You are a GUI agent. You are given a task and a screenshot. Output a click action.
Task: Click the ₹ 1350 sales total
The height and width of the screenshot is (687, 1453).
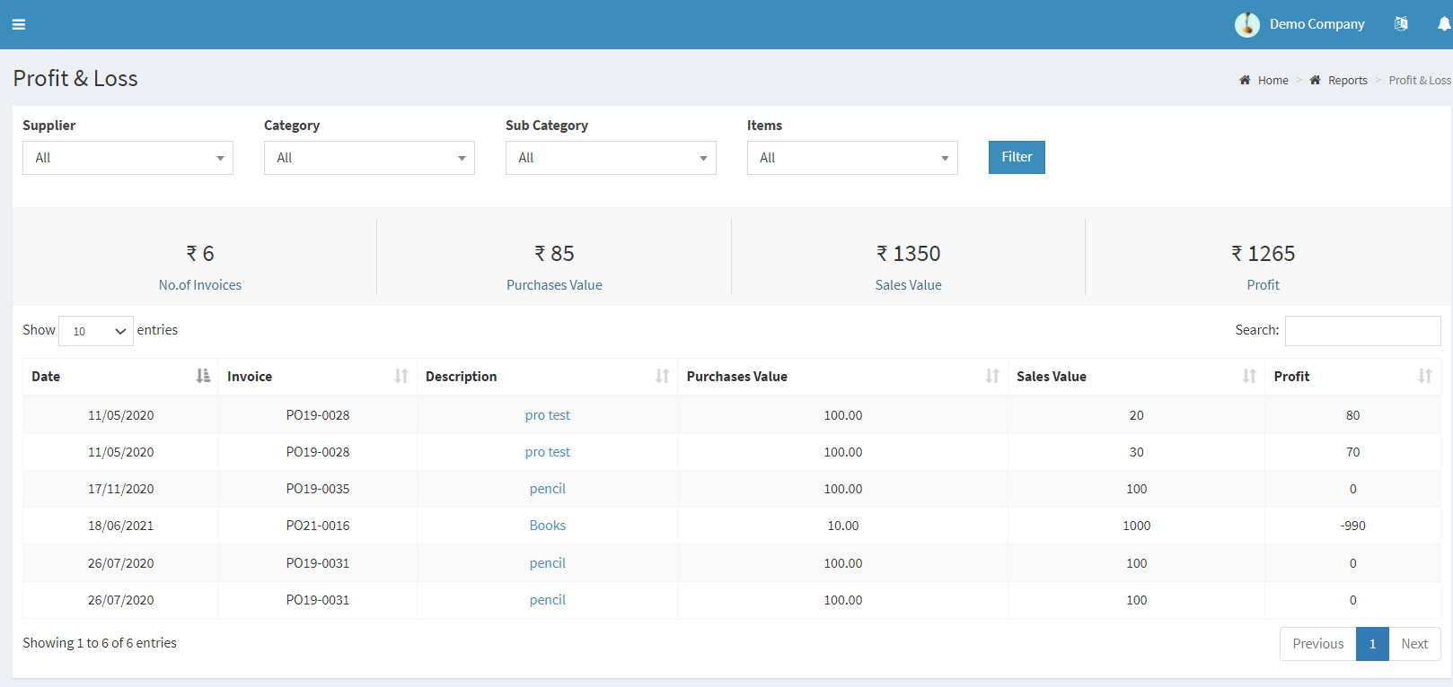[909, 254]
